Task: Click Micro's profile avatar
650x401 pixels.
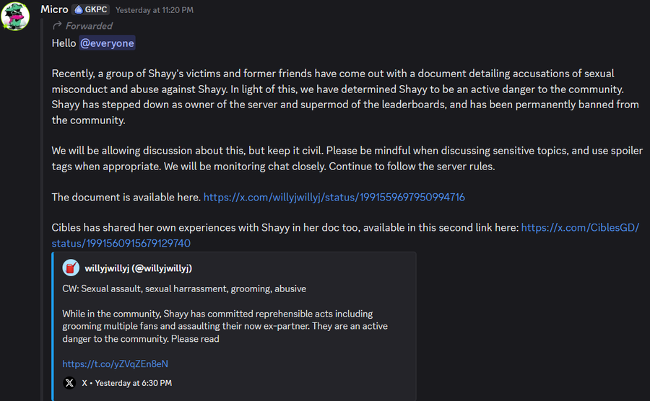Action: point(15,16)
